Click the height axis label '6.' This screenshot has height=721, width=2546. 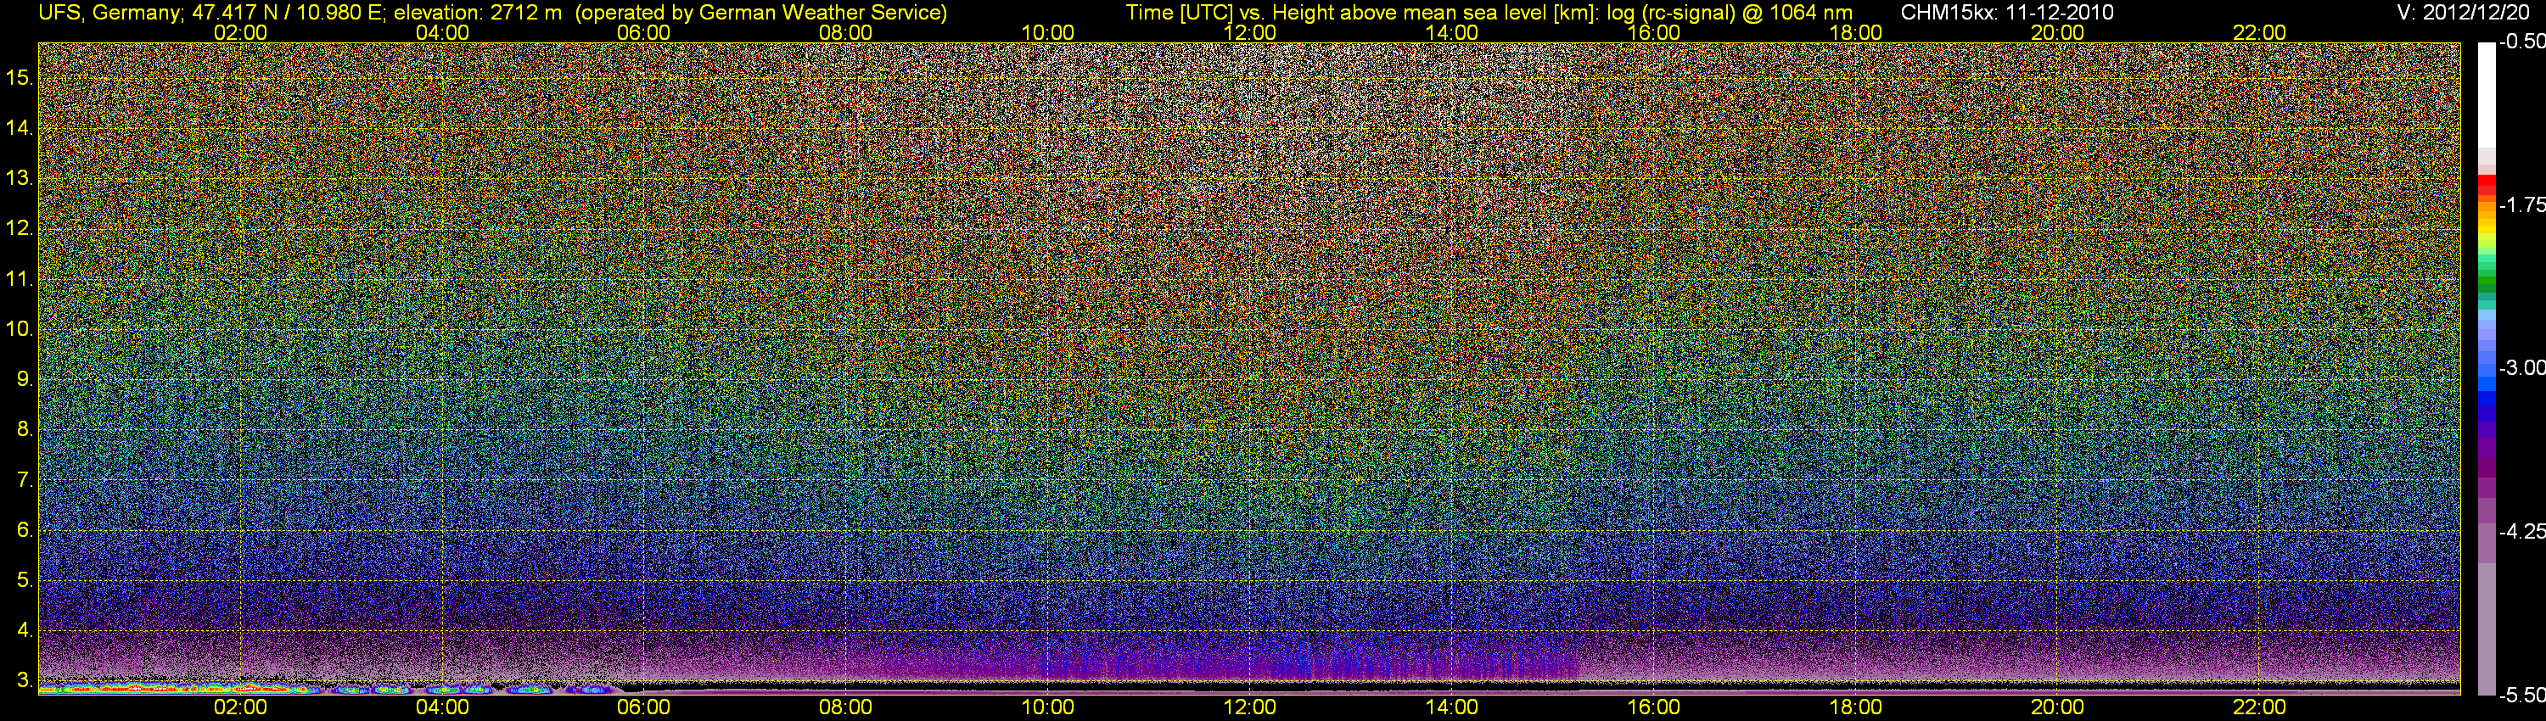click(x=25, y=530)
